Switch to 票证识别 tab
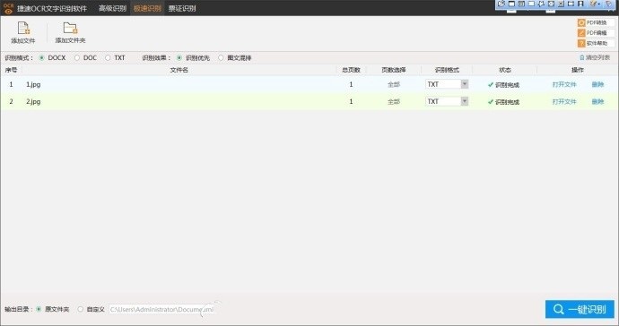 point(182,8)
